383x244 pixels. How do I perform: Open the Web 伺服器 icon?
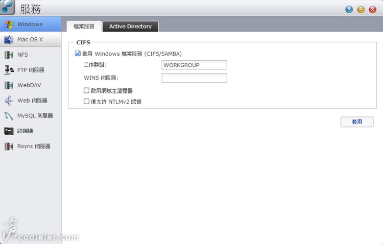click(9, 101)
